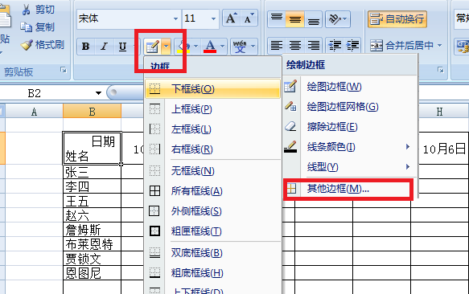
Task: Open the font name dropdown 宋体
Action: pyautogui.click(x=175, y=18)
